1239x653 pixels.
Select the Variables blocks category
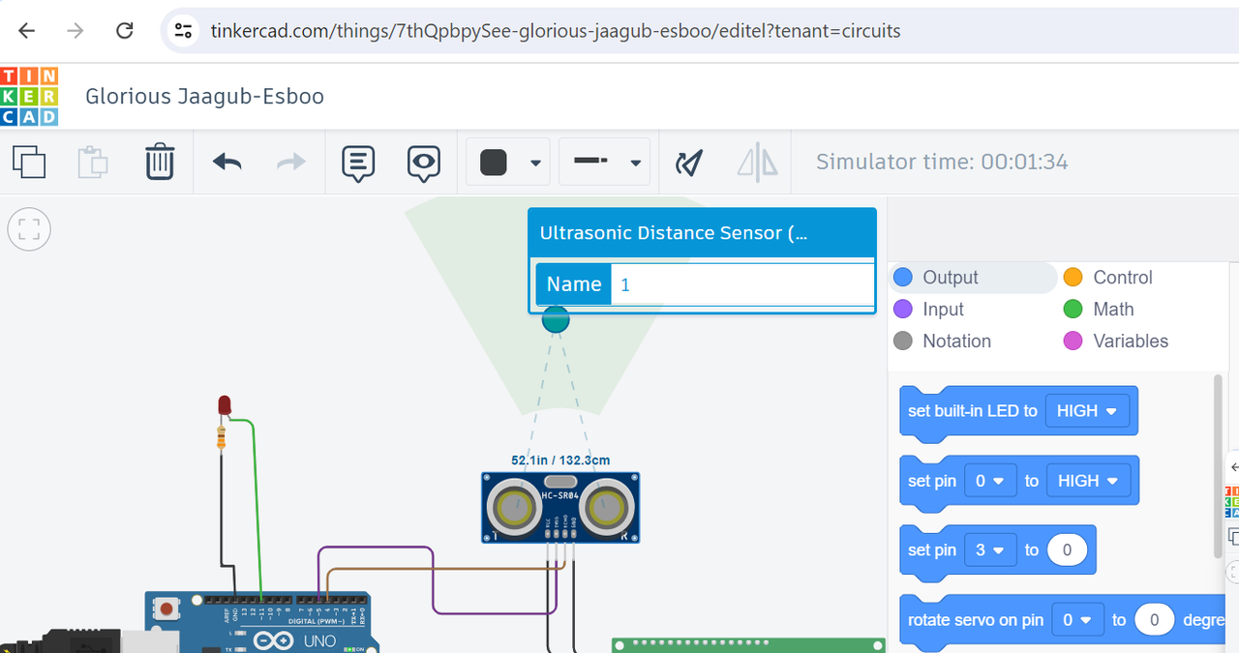(x=1116, y=341)
